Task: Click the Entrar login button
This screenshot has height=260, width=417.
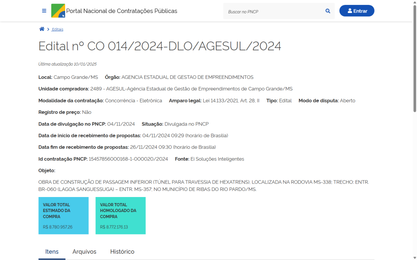Action: (356, 11)
